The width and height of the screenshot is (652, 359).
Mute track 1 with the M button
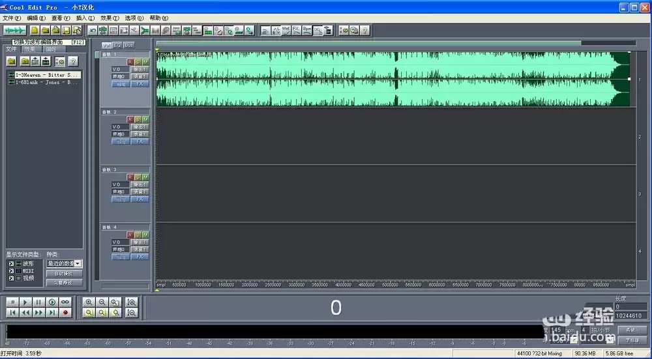click(145, 62)
